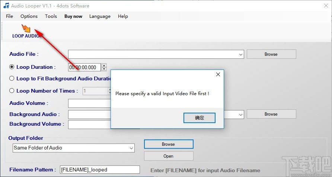Open the Help menu
332x177 pixels.
(123, 16)
